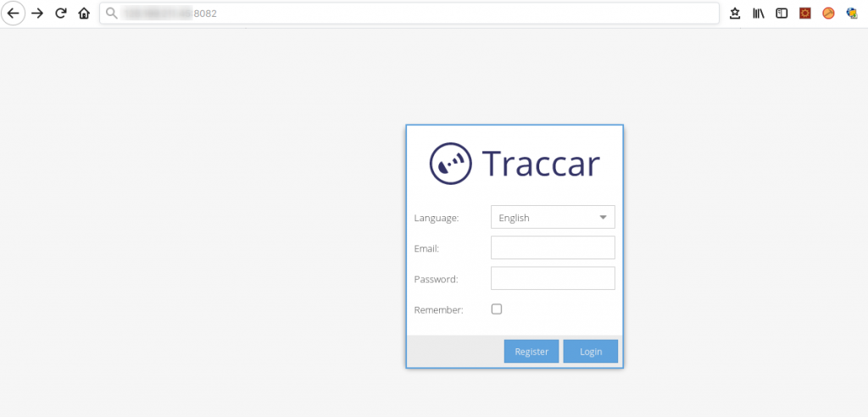The width and height of the screenshot is (868, 417).
Task: Click the orange round extension icon
Action: [x=828, y=14]
